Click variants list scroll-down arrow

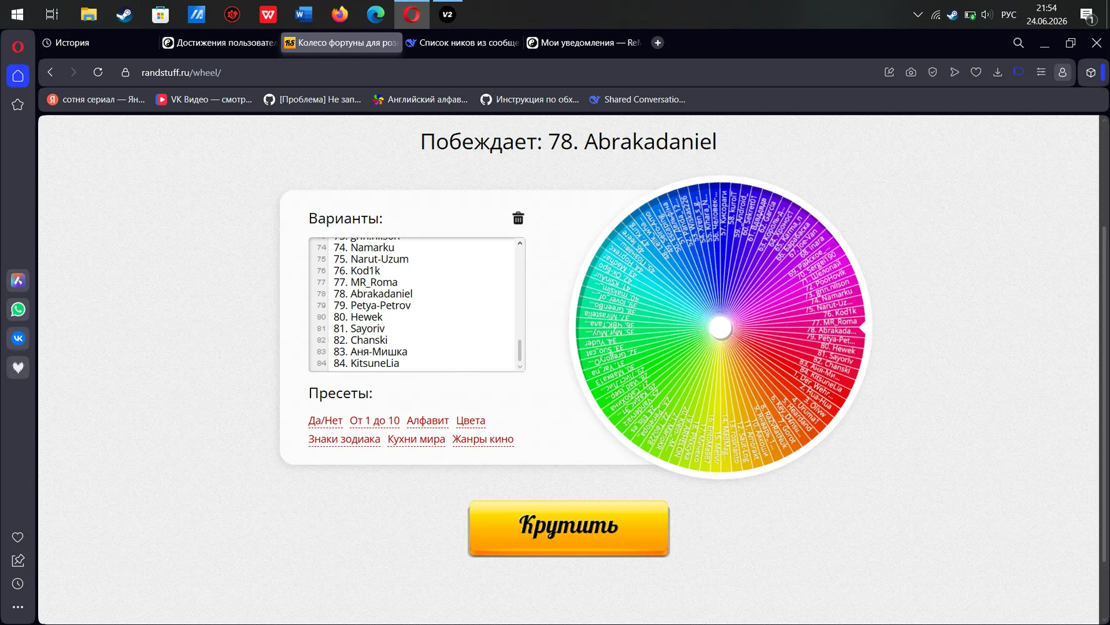(x=520, y=367)
